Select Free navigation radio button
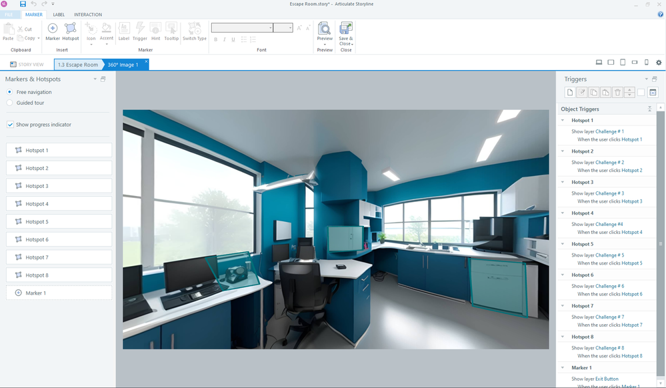 click(10, 92)
